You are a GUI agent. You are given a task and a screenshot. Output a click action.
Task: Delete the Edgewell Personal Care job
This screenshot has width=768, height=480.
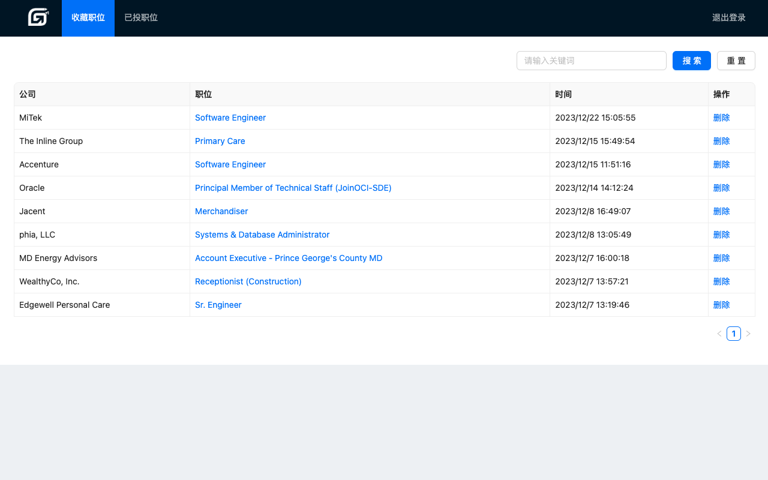[722, 305]
